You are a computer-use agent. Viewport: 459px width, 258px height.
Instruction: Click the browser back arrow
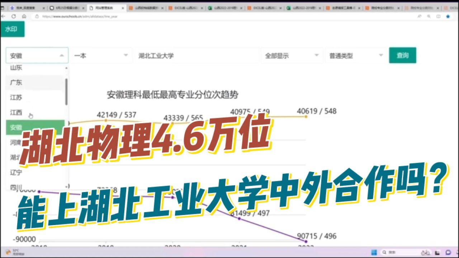click(4, 16)
